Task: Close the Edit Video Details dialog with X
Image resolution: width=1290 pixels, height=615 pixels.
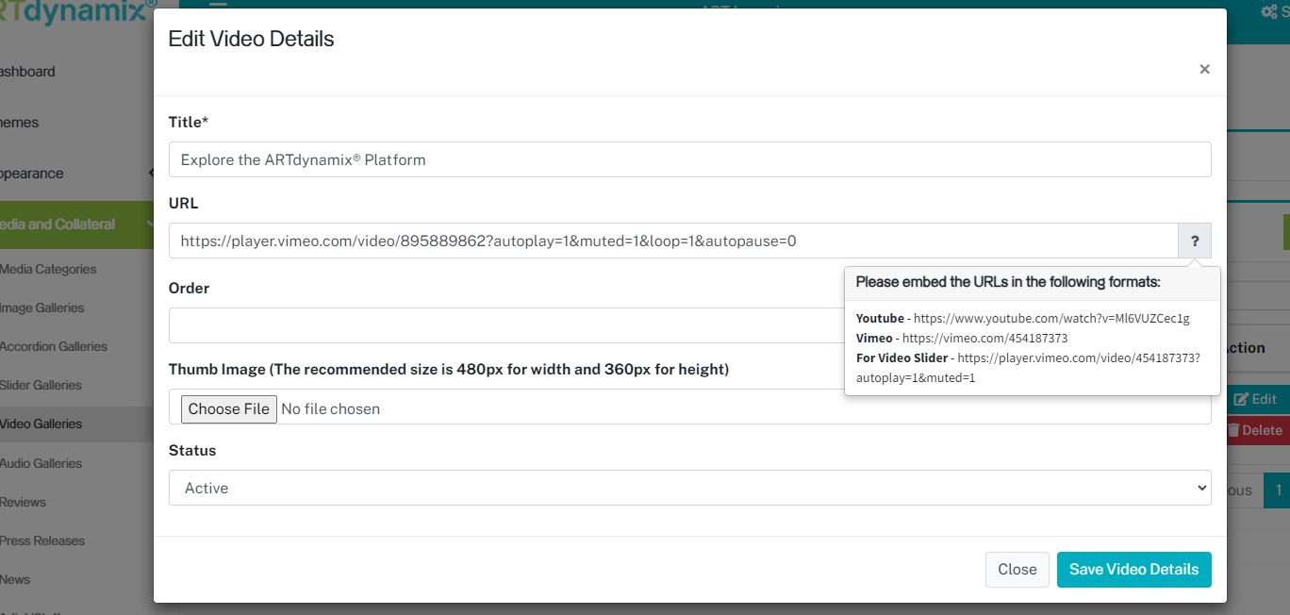Action: point(1204,69)
